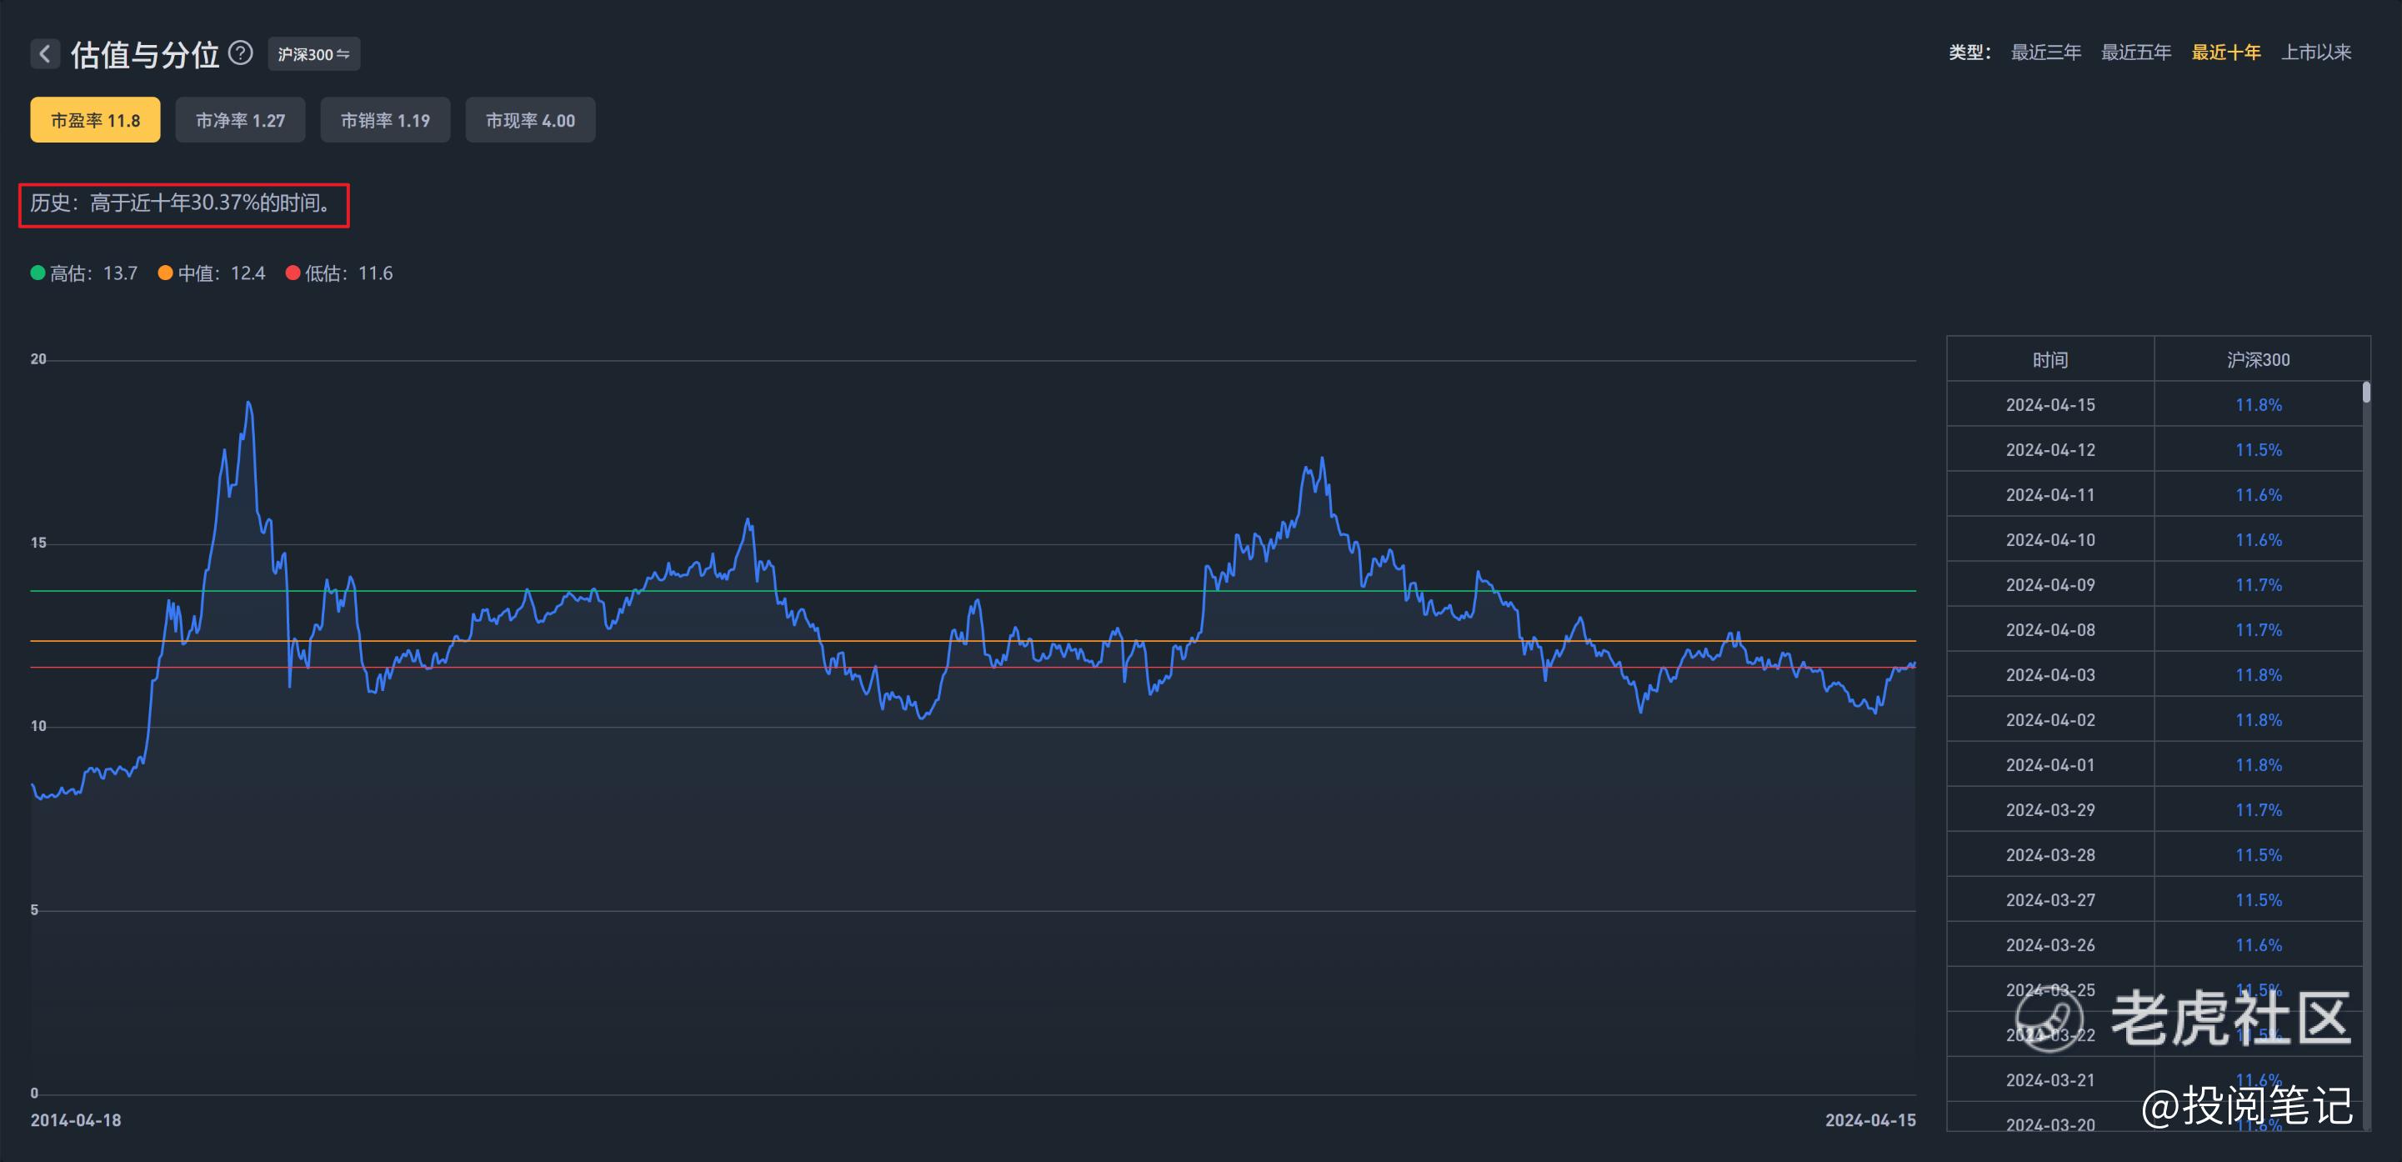
Task: Click the 11.5% value for 2024-04-12
Action: pos(2259,449)
